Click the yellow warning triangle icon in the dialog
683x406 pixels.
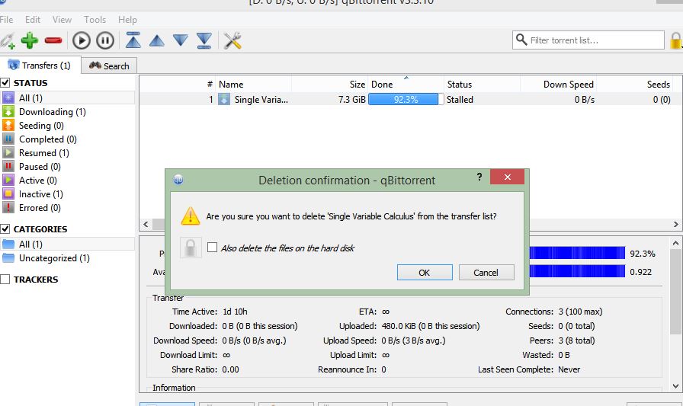[191, 216]
